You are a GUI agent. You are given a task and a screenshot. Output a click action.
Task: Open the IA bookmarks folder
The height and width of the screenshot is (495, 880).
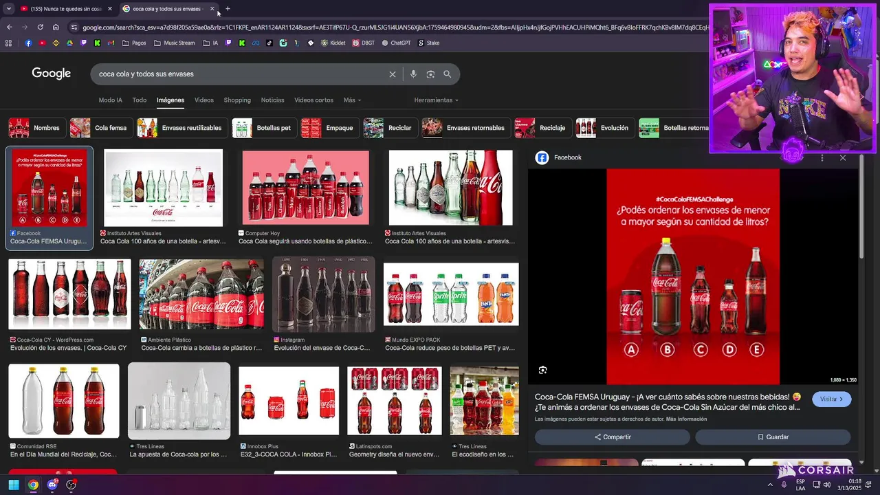click(210, 43)
